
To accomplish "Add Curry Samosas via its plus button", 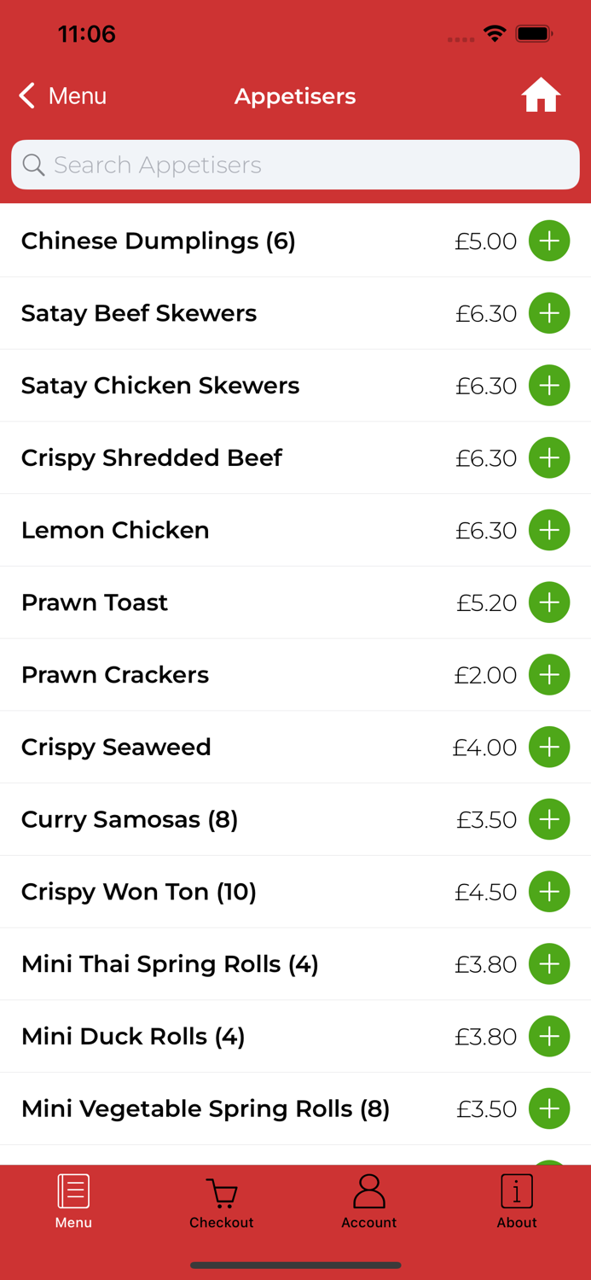I will point(549,819).
